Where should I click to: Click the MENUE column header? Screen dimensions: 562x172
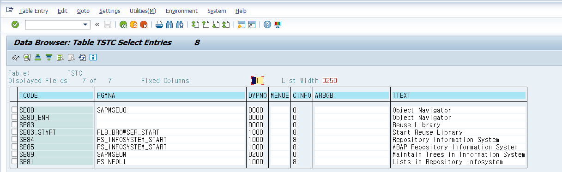(x=279, y=95)
